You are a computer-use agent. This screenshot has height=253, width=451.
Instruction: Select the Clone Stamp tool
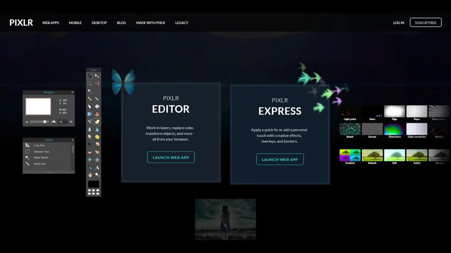pyautogui.click(x=97, y=114)
